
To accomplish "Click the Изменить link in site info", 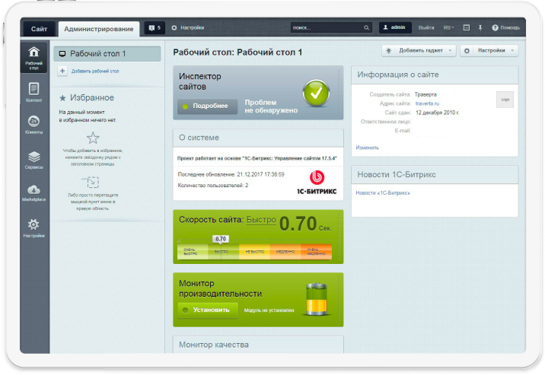I will click(367, 147).
